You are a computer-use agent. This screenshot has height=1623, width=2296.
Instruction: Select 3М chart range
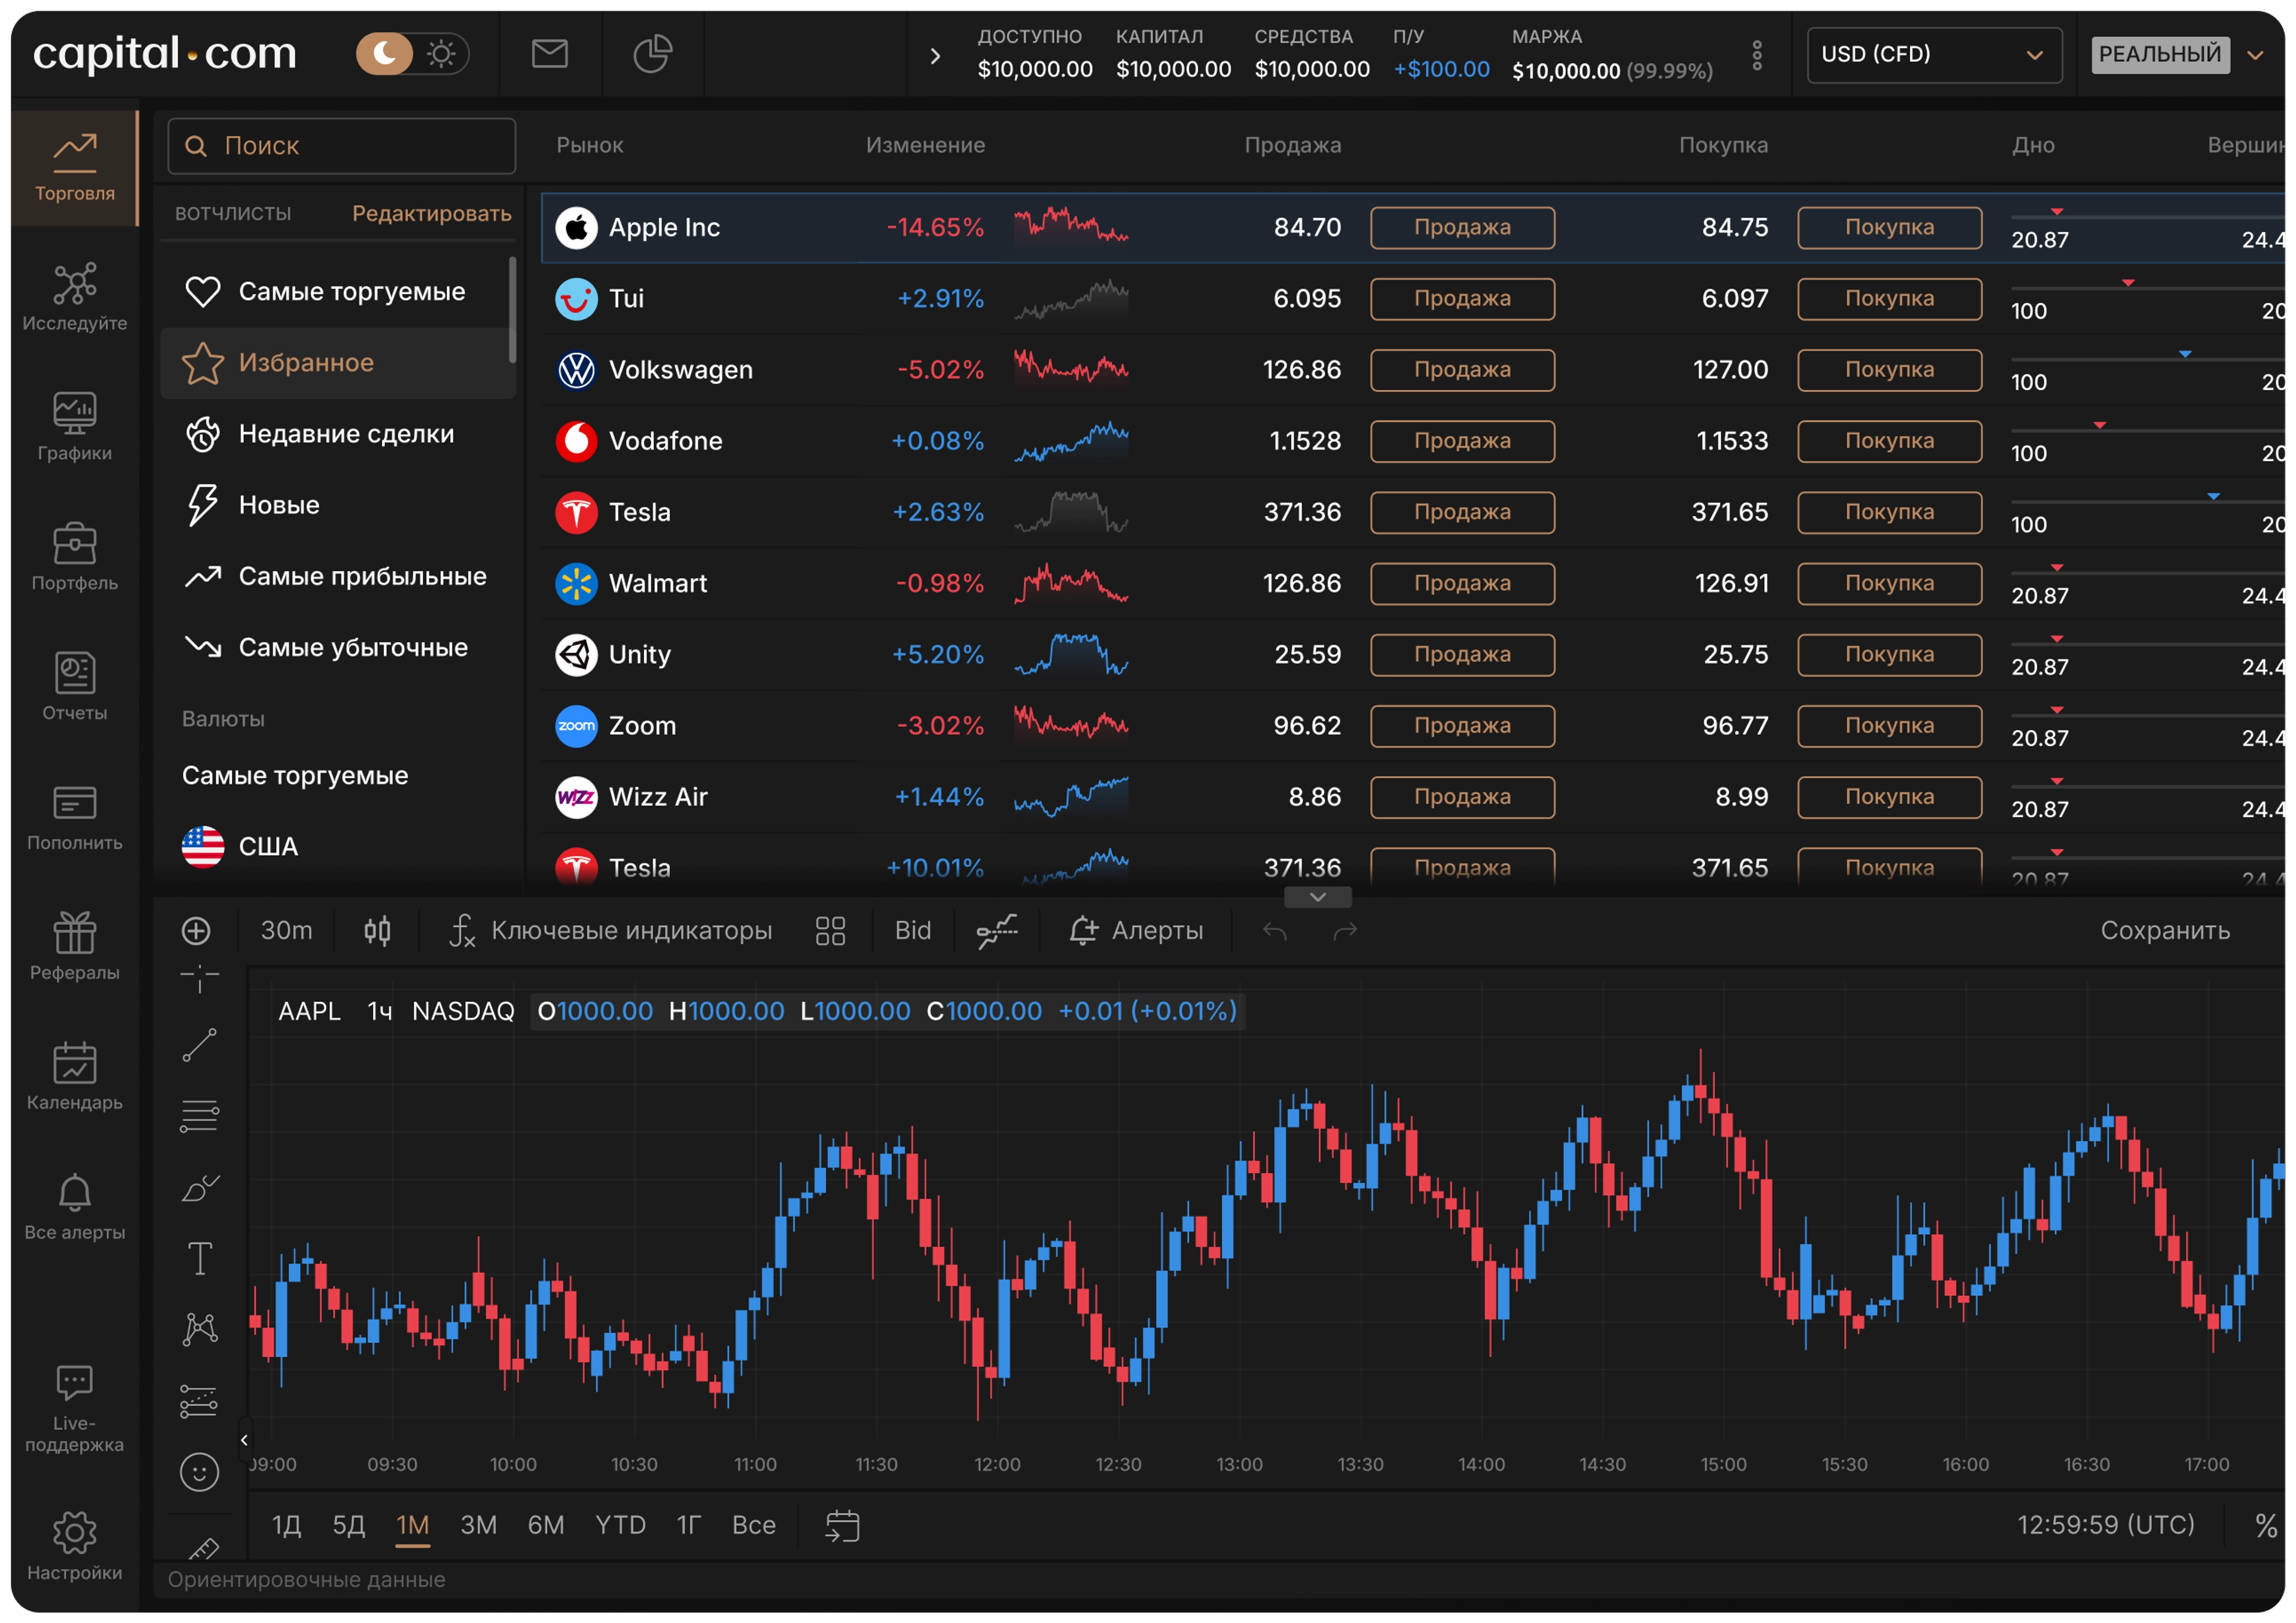click(x=478, y=1526)
